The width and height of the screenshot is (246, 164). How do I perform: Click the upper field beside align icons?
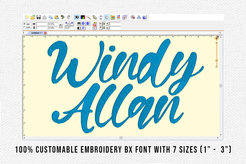[x=115, y=24]
